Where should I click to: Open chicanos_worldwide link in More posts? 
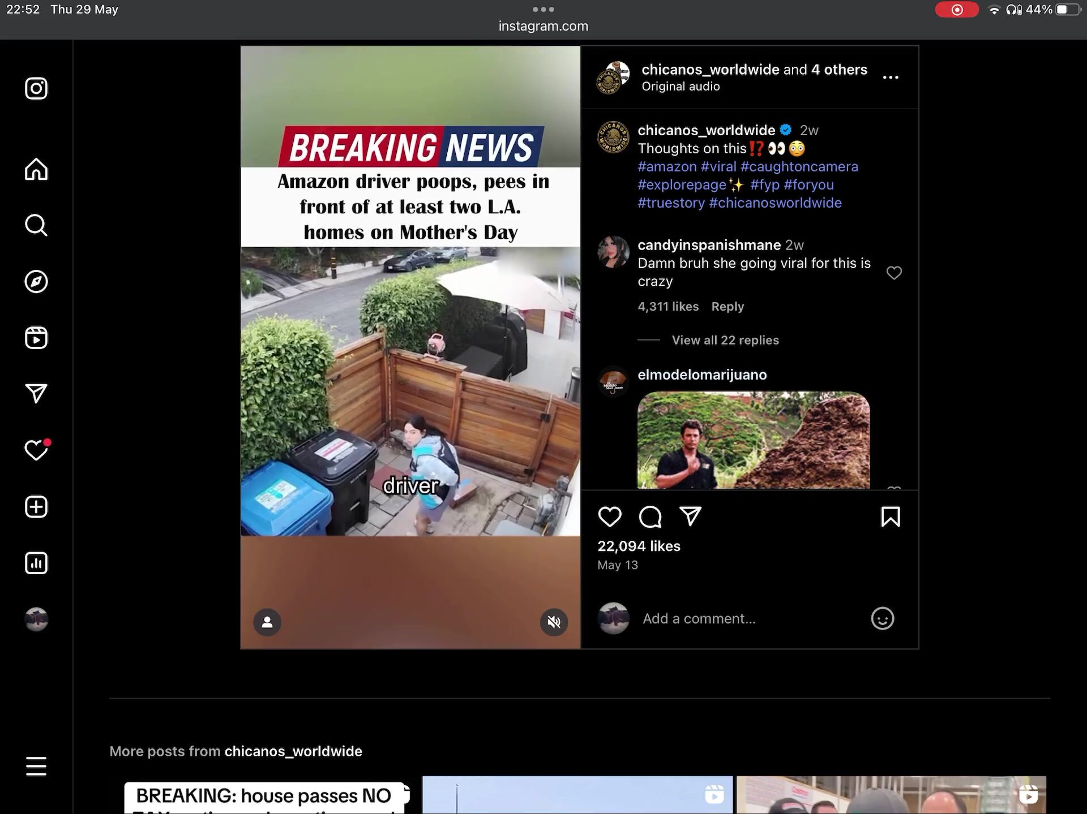(x=293, y=751)
